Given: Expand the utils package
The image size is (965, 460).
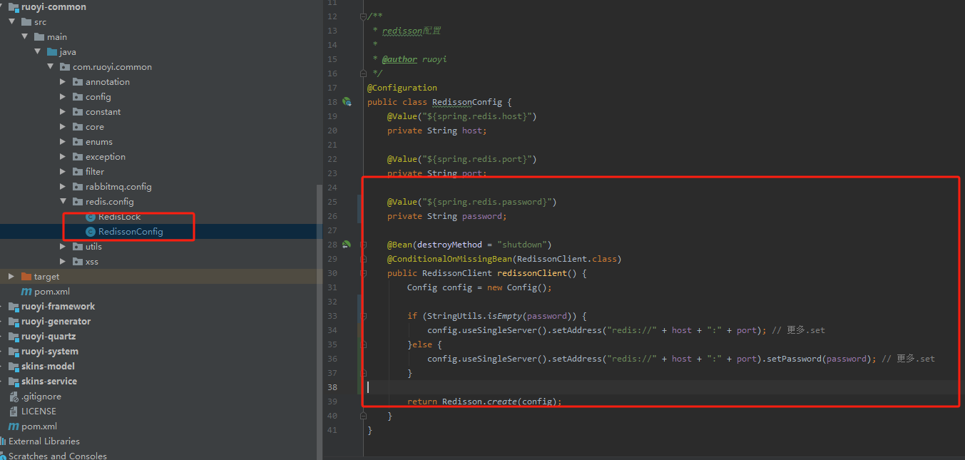Looking at the screenshot, I should pyautogui.click(x=63, y=246).
